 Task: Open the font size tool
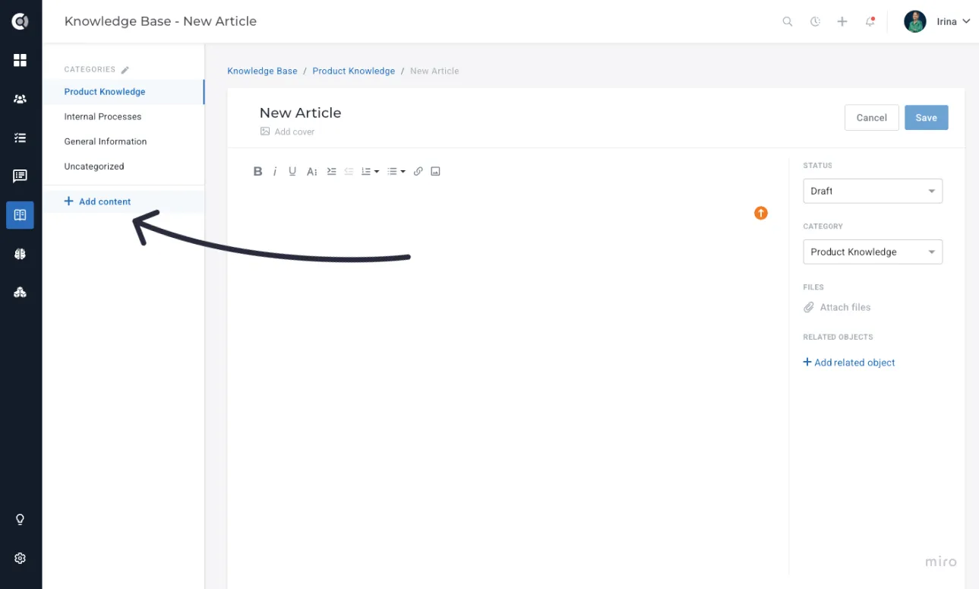point(312,172)
